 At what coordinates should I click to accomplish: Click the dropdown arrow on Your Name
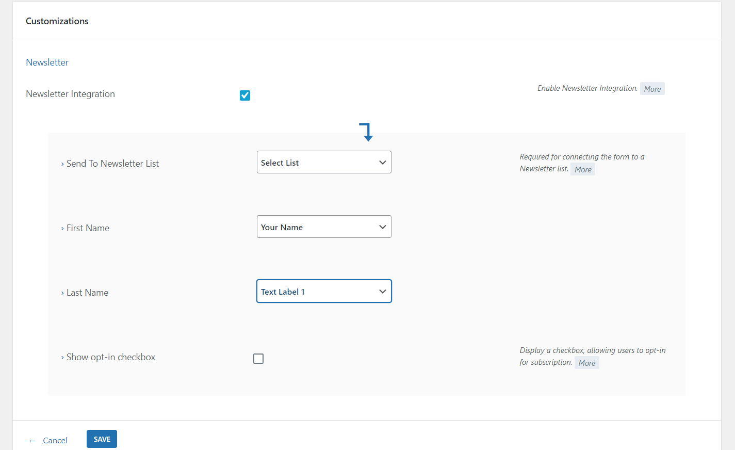(382, 227)
